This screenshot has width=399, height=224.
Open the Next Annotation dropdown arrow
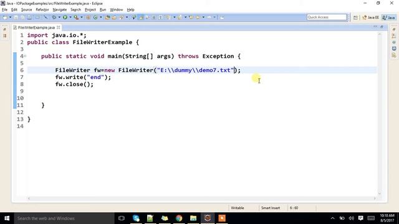175,17
